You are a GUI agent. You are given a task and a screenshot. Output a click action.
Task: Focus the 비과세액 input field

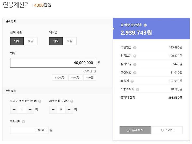[29, 130]
